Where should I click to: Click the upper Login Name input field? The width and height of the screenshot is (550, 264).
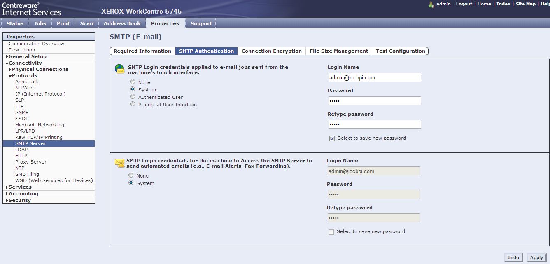375,77
